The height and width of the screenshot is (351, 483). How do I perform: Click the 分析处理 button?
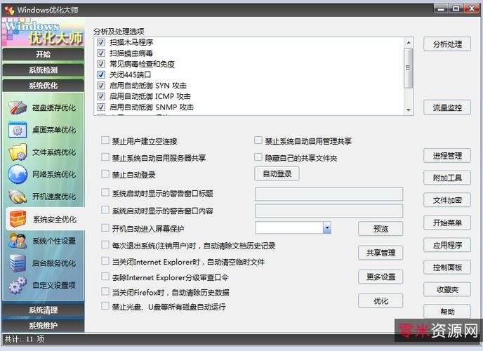[x=447, y=44]
